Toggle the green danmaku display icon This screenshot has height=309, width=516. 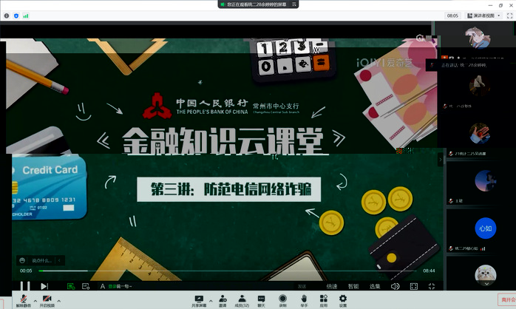click(71, 286)
